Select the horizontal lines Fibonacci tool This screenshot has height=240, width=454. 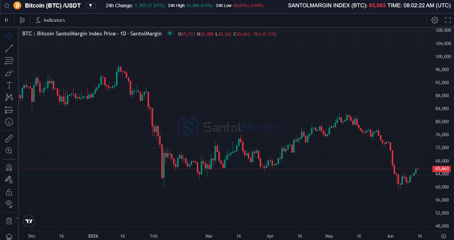(9, 61)
